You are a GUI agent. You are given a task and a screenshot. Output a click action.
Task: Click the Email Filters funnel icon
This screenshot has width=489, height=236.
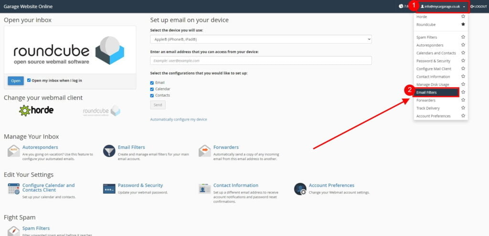click(x=109, y=151)
